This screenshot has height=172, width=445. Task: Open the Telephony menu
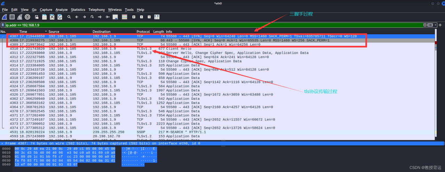click(x=97, y=10)
